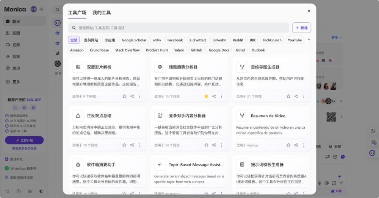Viewport: 379px width, 198px height.
Task: Share the 正反观点总结 tool
Action: pyautogui.click(x=132, y=145)
